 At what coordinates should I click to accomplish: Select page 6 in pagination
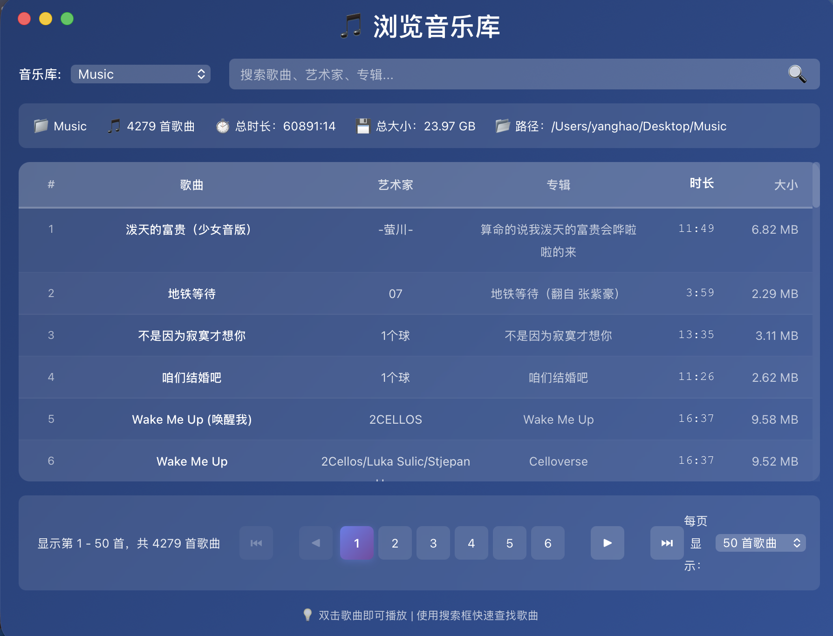click(547, 543)
